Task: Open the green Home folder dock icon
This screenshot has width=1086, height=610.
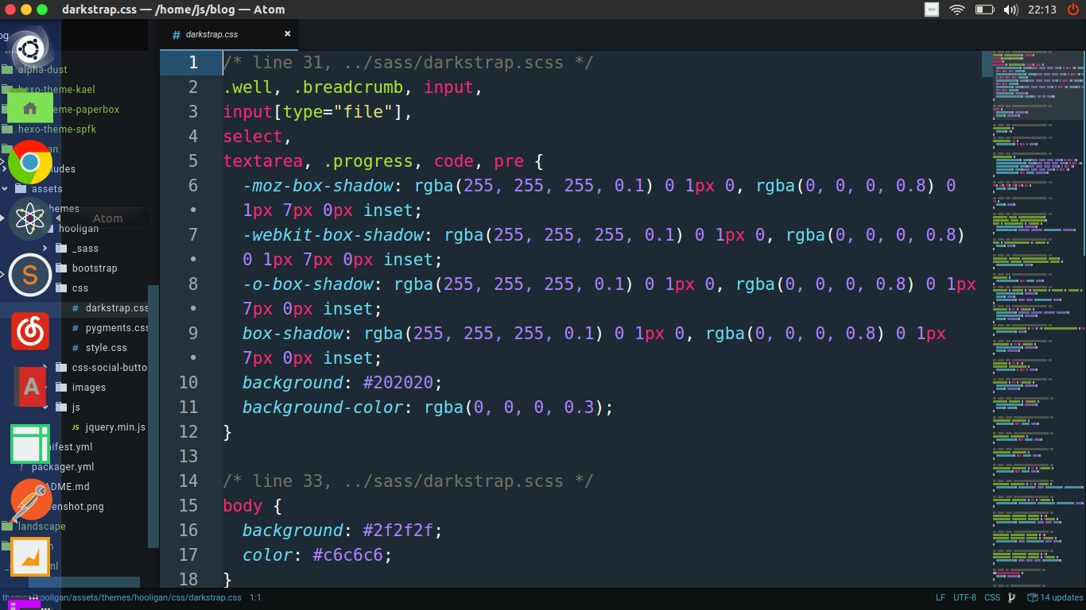Action: [30, 107]
